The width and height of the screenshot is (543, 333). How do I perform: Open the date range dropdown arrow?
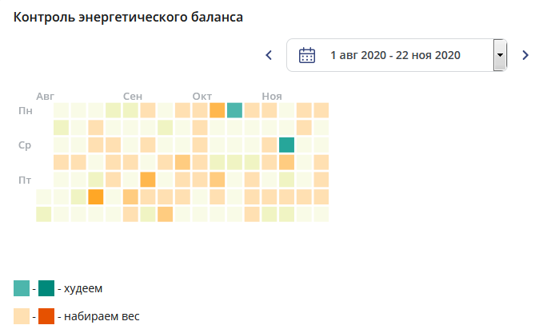pos(500,55)
